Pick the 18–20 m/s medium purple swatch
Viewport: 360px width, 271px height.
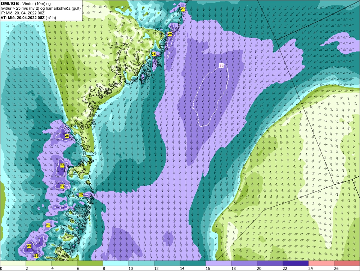pos(244,263)
